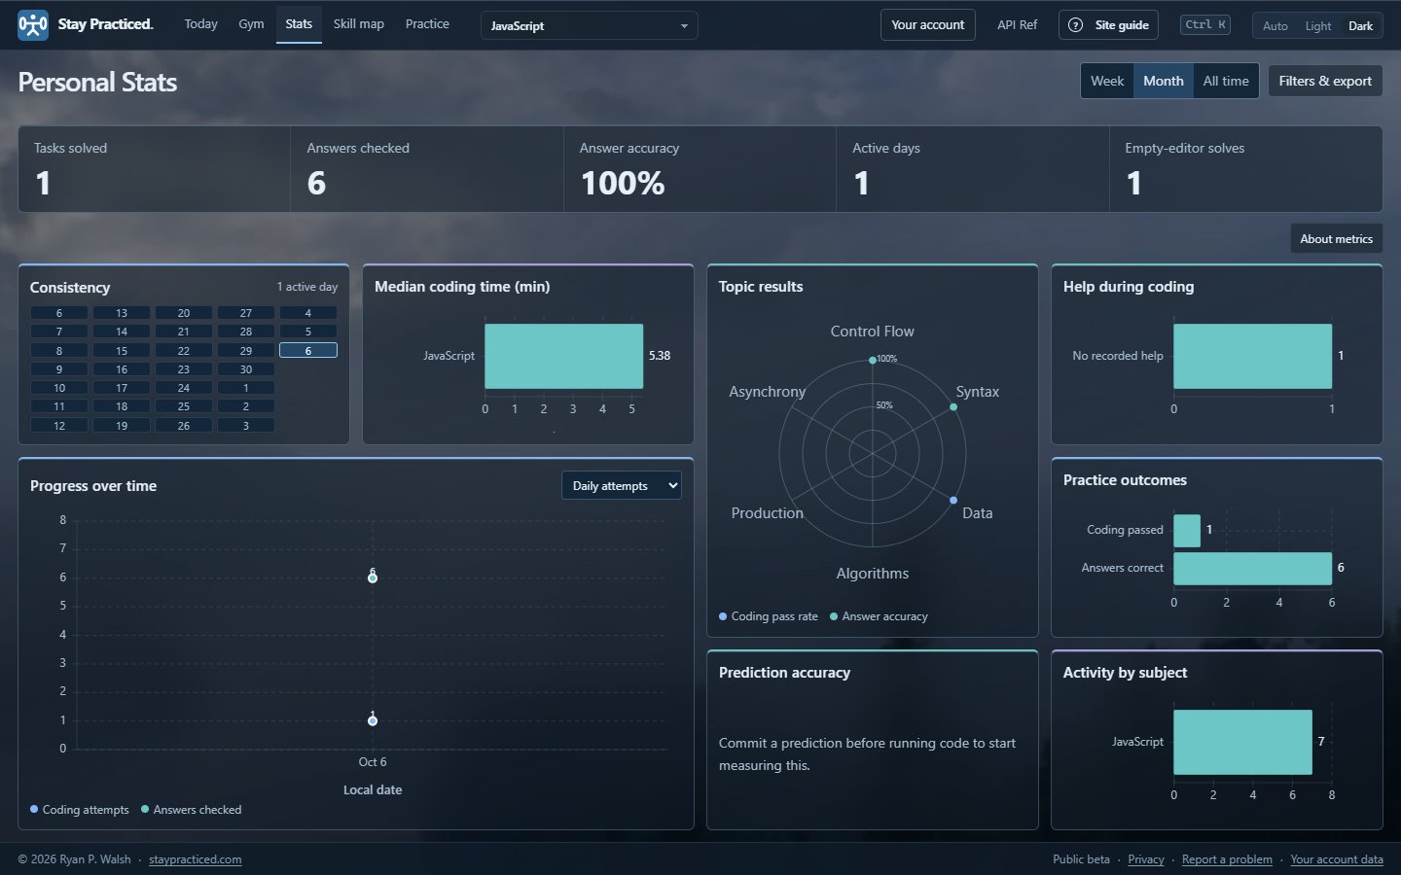This screenshot has width=1401, height=875.
Task: Click Report a problem link
Action: [x=1227, y=859]
